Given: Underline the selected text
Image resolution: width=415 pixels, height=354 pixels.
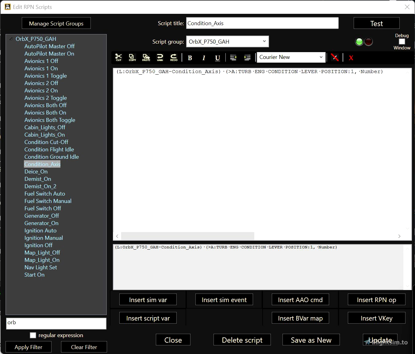Looking at the screenshot, I should pos(217,58).
